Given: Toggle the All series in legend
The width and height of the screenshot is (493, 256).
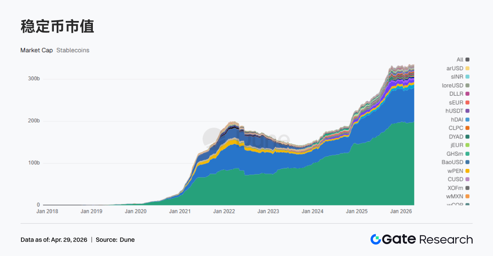Looking at the screenshot, I should 460,60.
